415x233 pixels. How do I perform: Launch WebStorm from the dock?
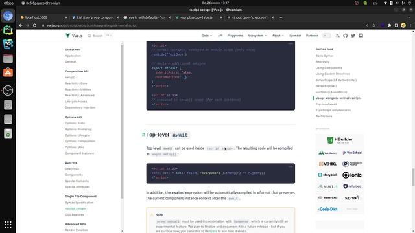tap(8, 44)
